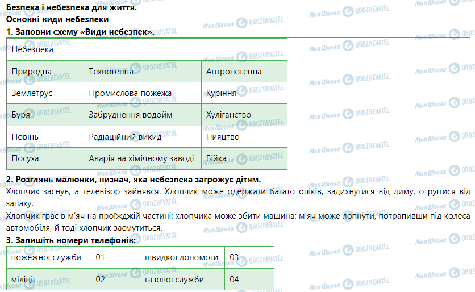475x292 pixels.
Task: Click the 'швидкої допомоги' cell
Action: pos(182,257)
